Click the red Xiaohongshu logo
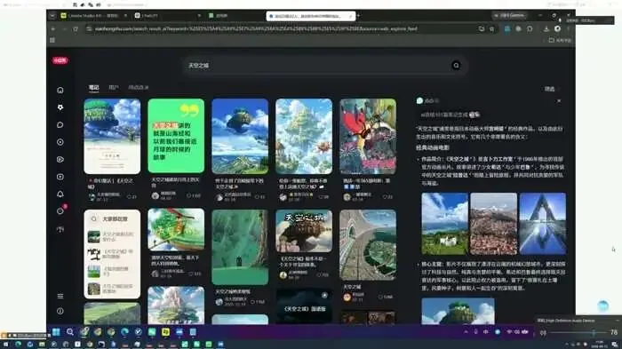 tap(60, 60)
